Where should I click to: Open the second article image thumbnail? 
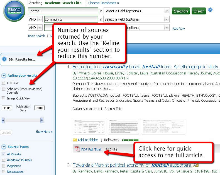pos(123,127)
